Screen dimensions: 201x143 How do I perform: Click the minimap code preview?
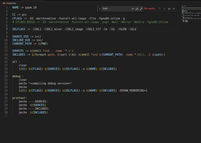click(191, 14)
